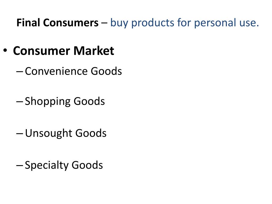Click the word 'Goods' after 'Unsought'
Screen dimensions: 272x204
pos(91,133)
